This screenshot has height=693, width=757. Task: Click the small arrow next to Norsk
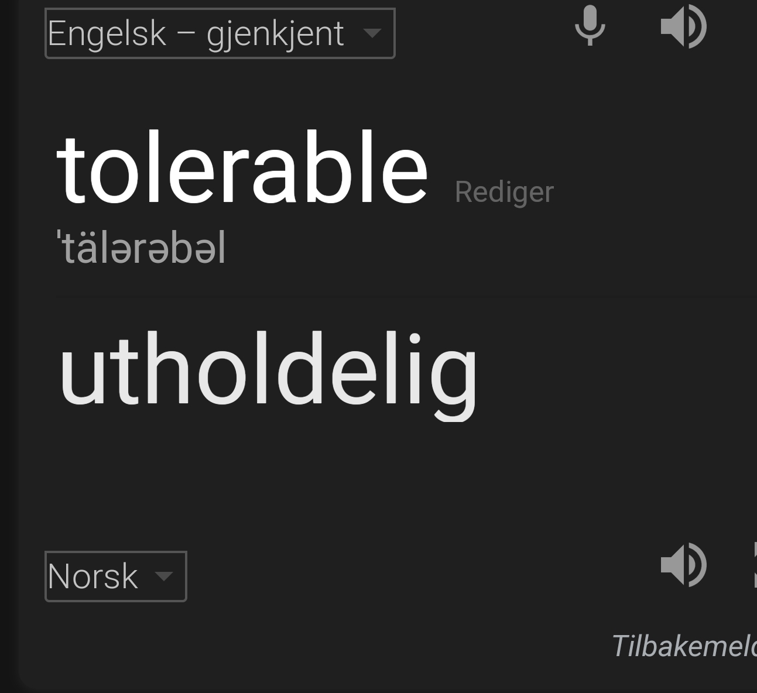164,577
